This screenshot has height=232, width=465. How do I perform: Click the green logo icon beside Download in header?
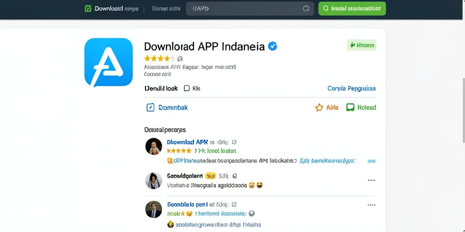tap(88, 9)
